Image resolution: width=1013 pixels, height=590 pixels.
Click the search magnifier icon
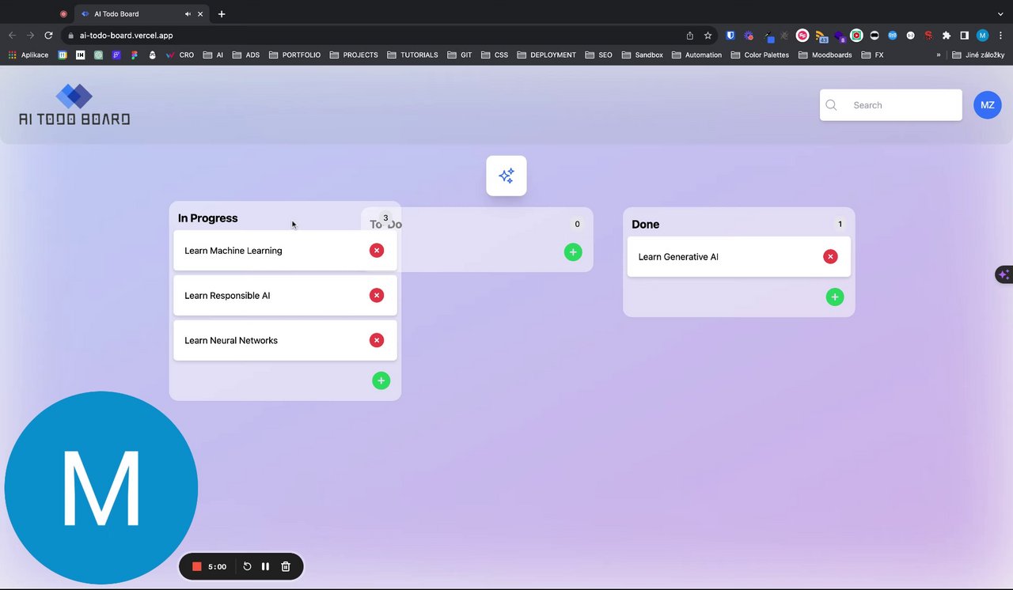(x=831, y=105)
